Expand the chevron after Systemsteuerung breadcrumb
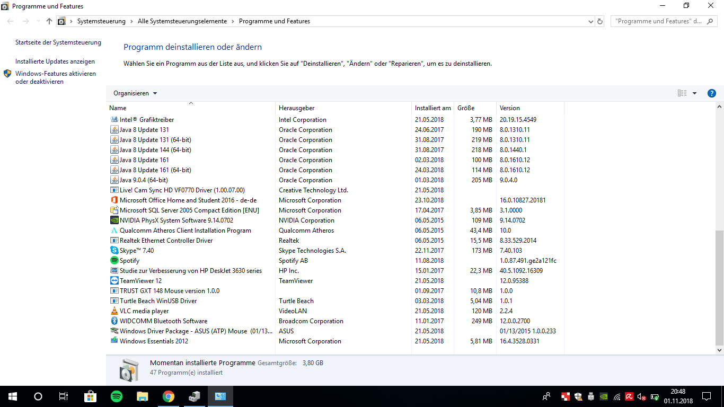 tap(131, 21)
